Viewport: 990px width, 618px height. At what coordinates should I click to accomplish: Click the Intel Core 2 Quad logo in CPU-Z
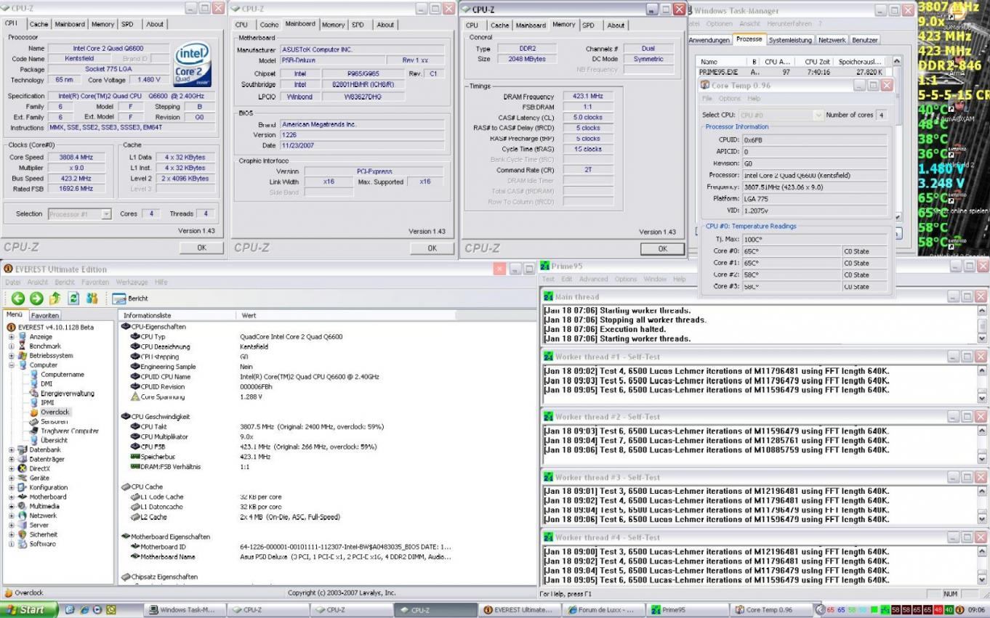[192, 63]
